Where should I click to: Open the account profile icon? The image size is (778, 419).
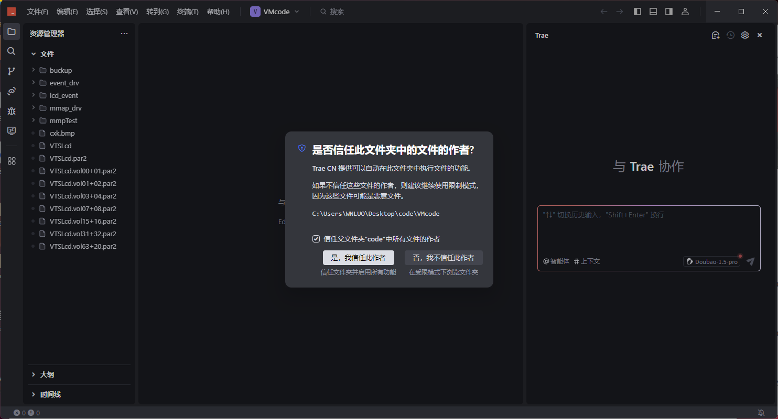coord(685,12)
